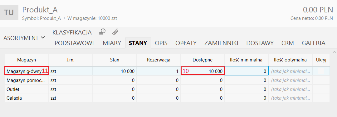The width and height of the screenshot is (337, 117).
Task: Switch to the PODSTAWOWE tab
Action: (x=75, y=43)
